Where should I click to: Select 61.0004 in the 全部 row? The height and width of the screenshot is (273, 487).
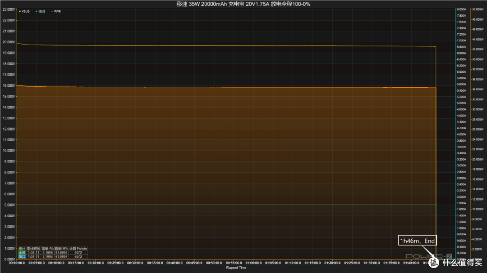[61, 253]
